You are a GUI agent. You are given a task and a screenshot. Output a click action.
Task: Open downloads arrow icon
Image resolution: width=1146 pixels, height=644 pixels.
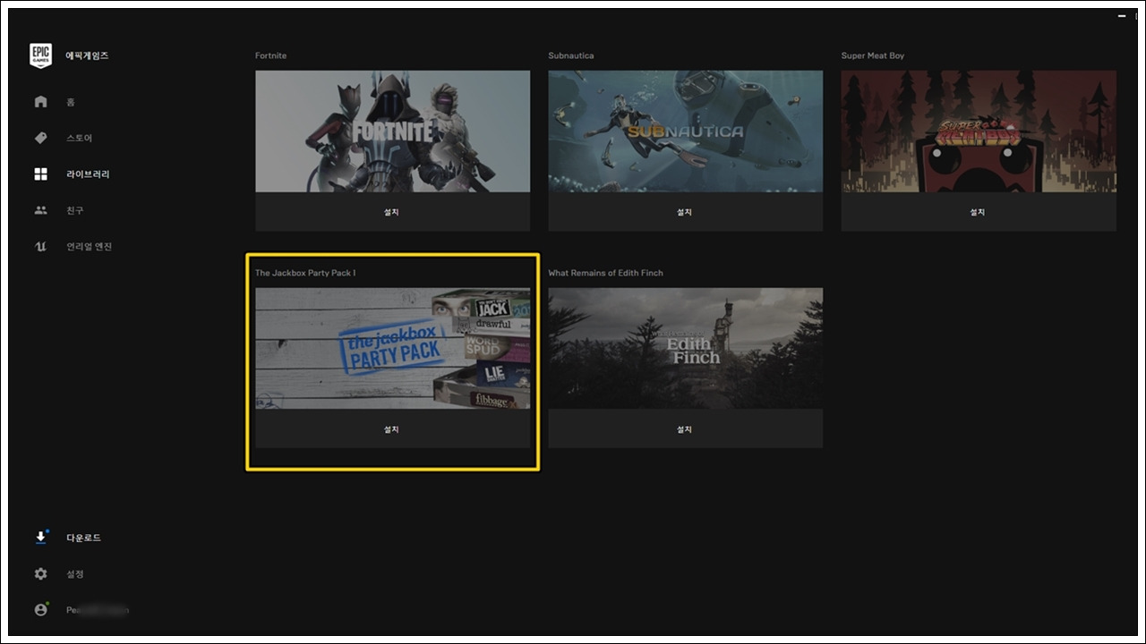click(x=40, y=538)
